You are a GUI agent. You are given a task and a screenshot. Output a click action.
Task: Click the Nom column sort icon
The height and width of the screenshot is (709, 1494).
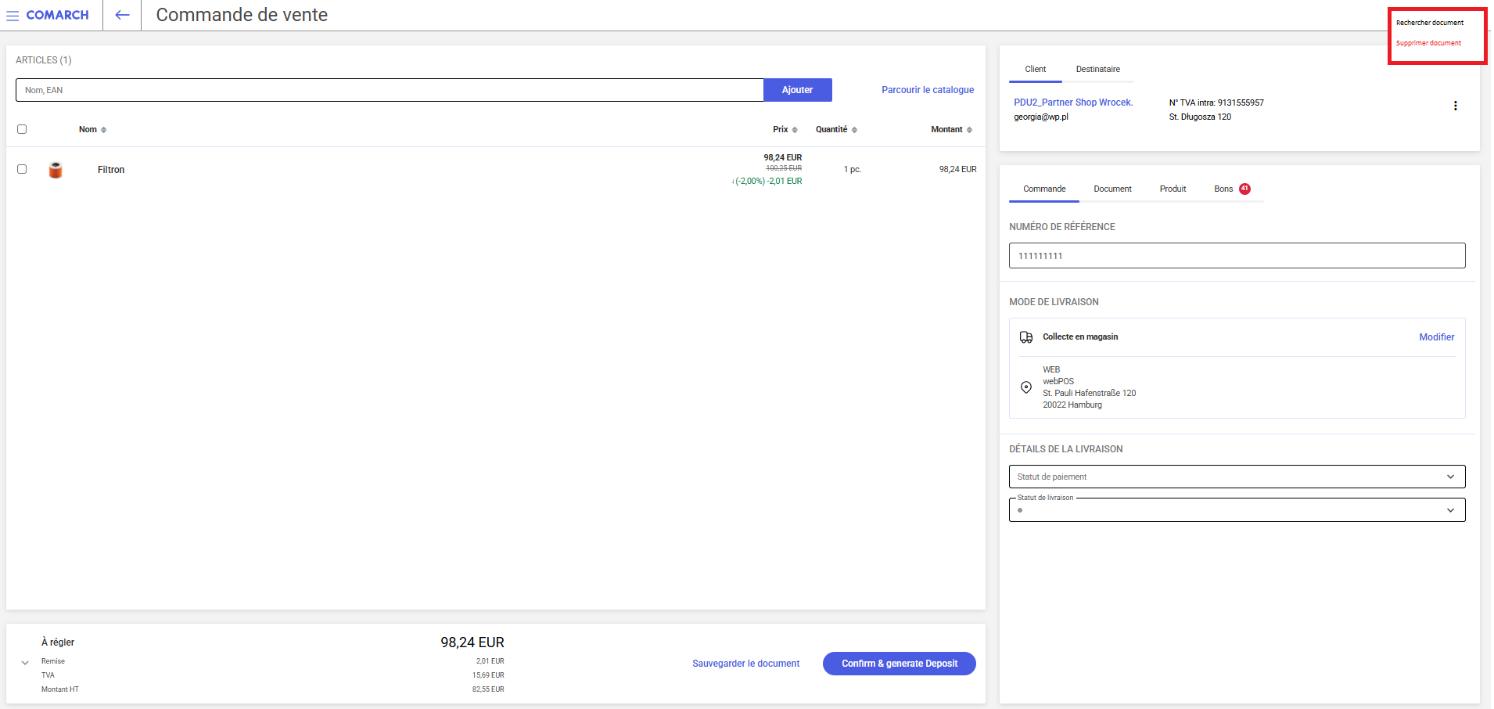coord(104,130)
